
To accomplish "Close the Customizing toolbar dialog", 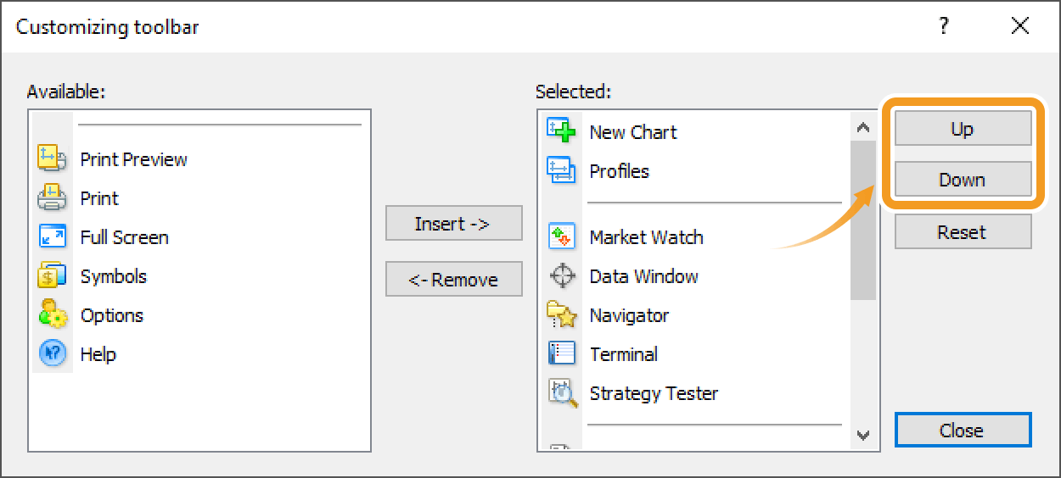I will tap(963, 430).
